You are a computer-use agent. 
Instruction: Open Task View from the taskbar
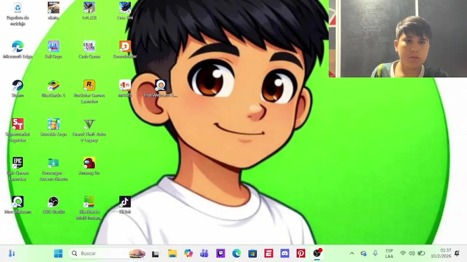tap(155, 253)
